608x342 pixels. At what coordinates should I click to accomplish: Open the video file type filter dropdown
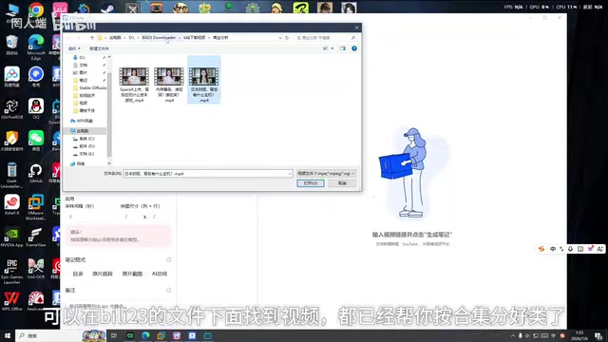pos(326,173)
